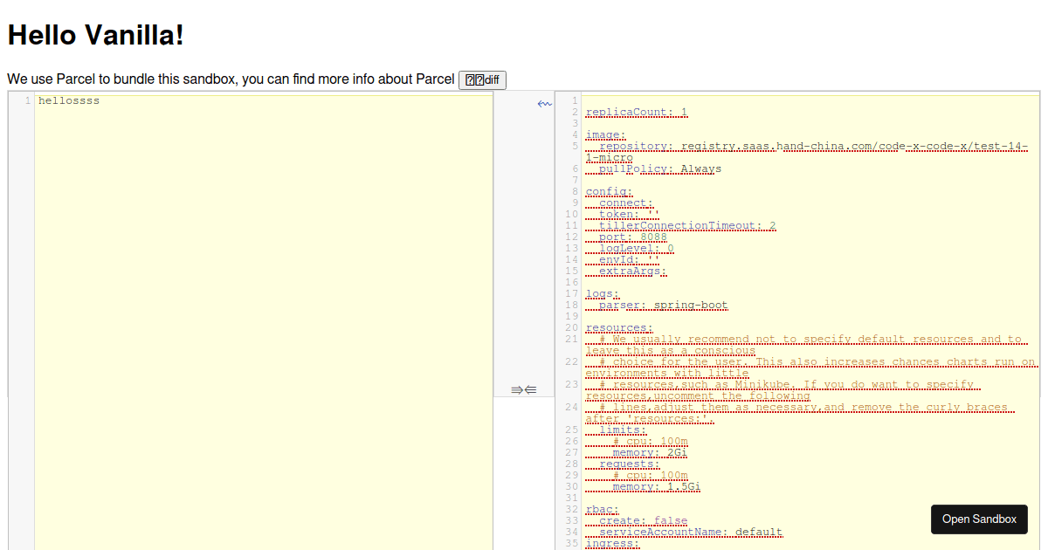Click the 'token: ''' line
Image resolution: width=1048 pixels, height=550 pixels.
pyautogui.click(x=630, y=214)
